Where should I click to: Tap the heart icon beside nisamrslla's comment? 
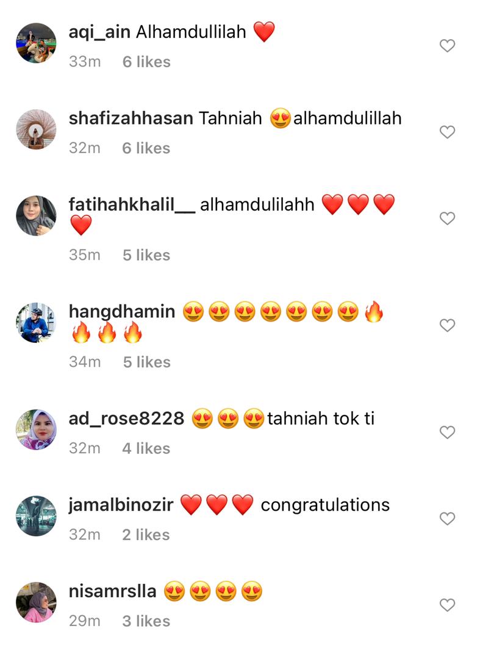pyautogui.click(x=447, y=605)
